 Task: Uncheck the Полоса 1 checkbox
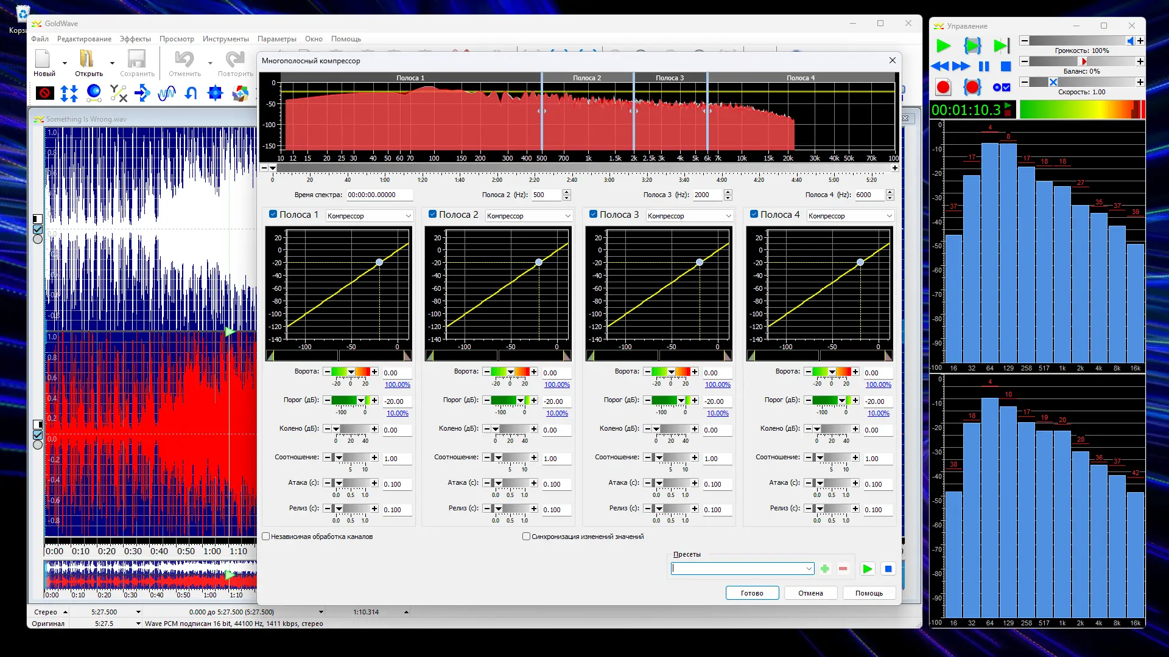pos(273,214)
